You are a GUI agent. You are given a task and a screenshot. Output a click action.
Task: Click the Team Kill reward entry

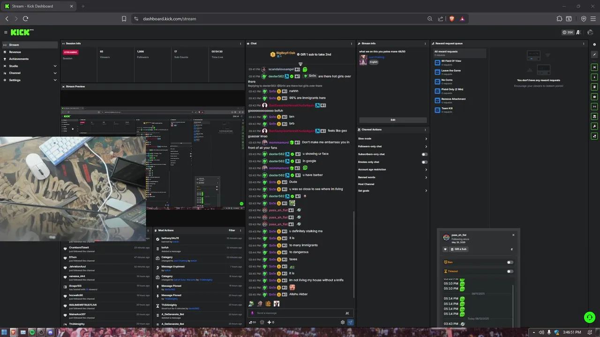click(459, 110)
